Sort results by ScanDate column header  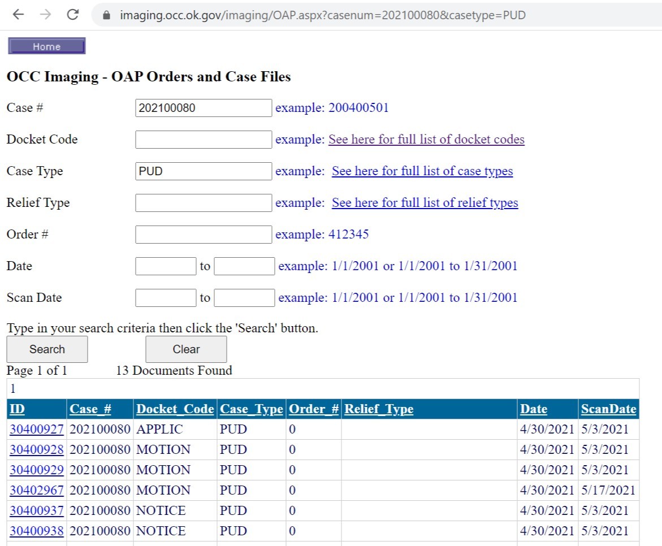pos(608,409)
